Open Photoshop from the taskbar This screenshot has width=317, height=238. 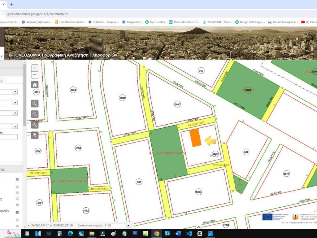tap(135, 233)
